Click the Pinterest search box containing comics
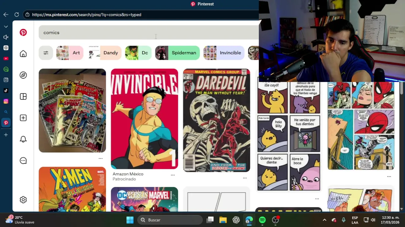Viewport: 405px width, 227px height. [149, 32]
